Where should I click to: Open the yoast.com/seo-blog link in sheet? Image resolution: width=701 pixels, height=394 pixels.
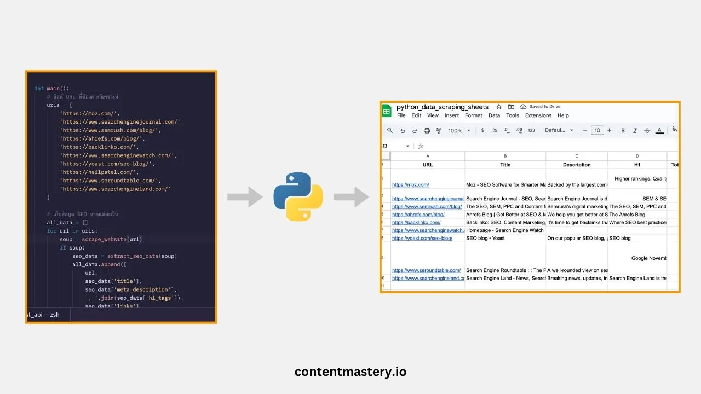(422, 238)
